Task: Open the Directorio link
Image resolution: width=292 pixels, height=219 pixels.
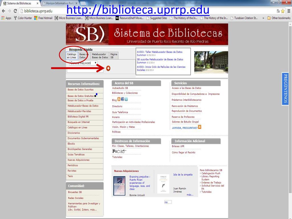Action: (x=117, y=106)
